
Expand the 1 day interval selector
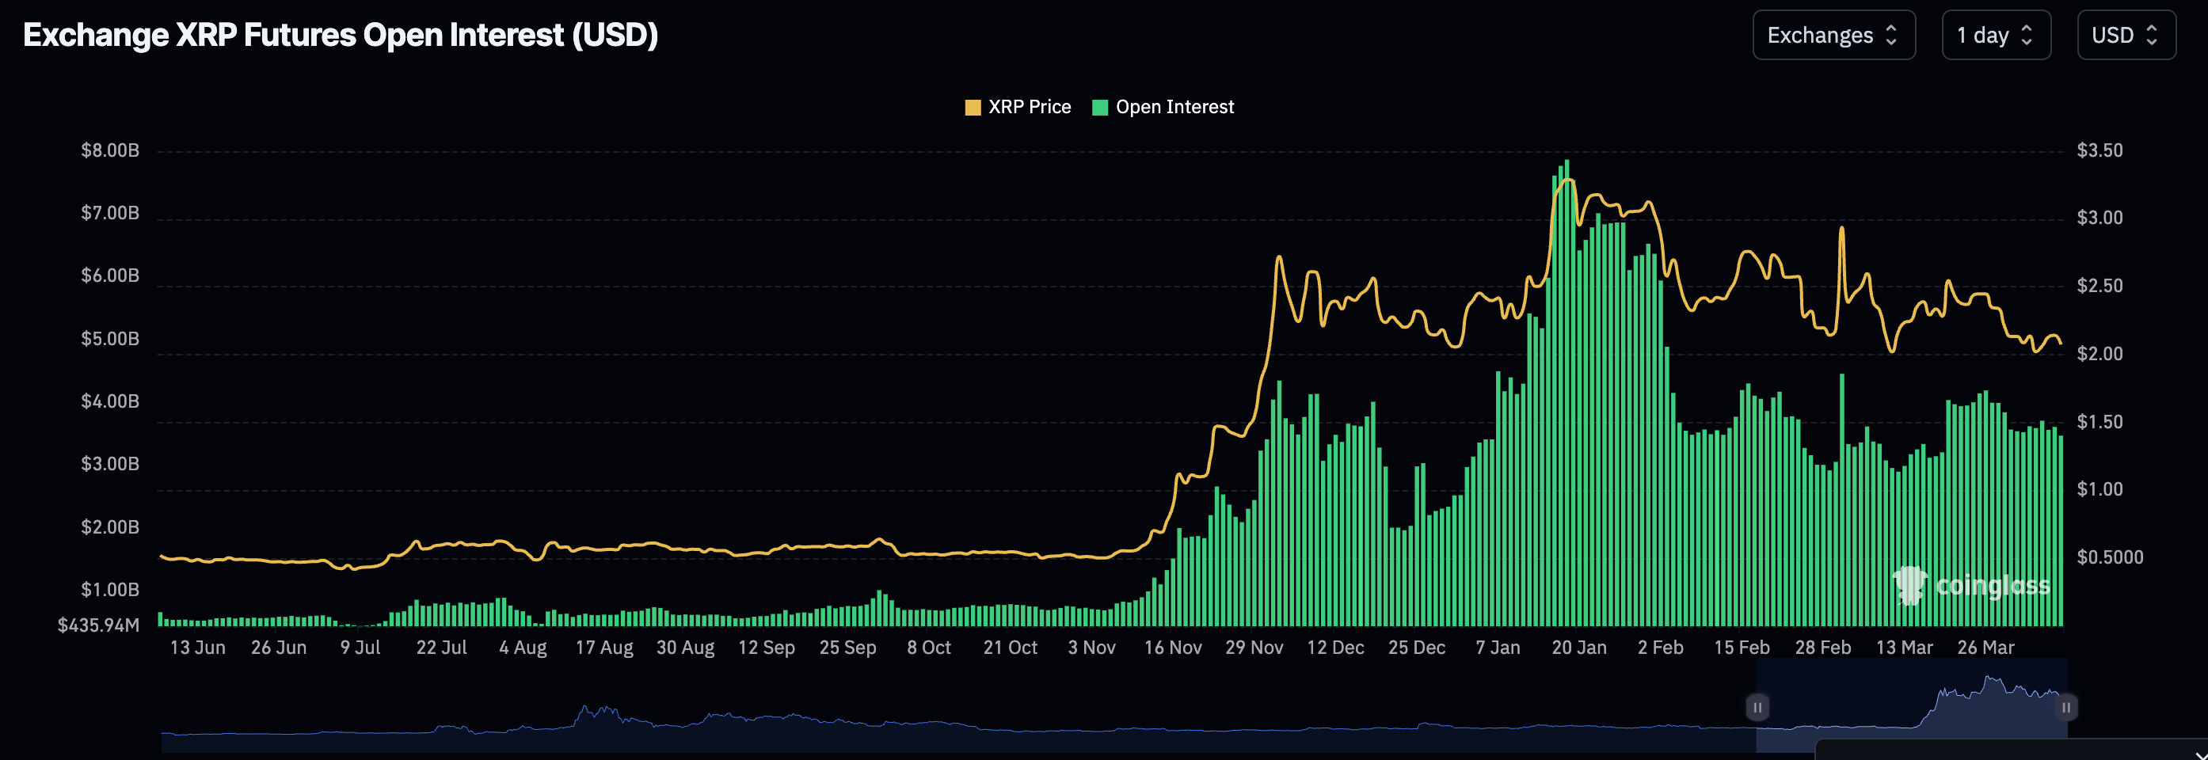(1995, 35)
